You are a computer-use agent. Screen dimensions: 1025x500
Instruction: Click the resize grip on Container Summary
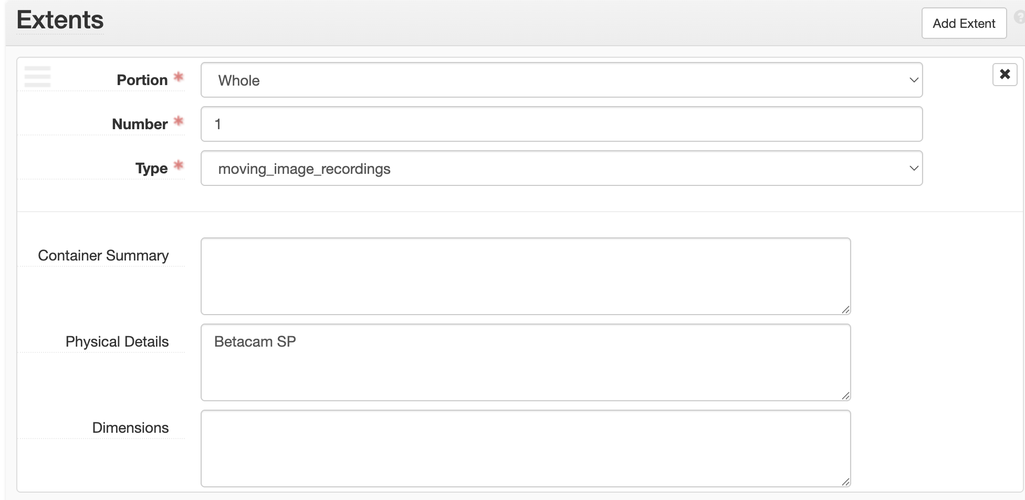click(x=846, y=310)
